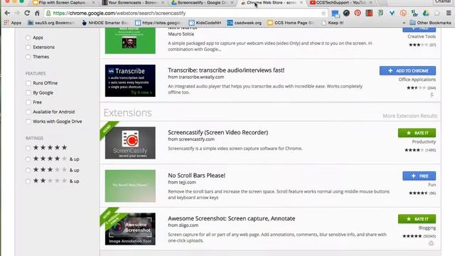Click the red film strip extension icon
455x256 pixels.
(x=369, y=13)
